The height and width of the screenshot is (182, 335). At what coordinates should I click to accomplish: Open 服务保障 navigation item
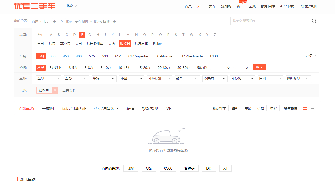(268, 6)
